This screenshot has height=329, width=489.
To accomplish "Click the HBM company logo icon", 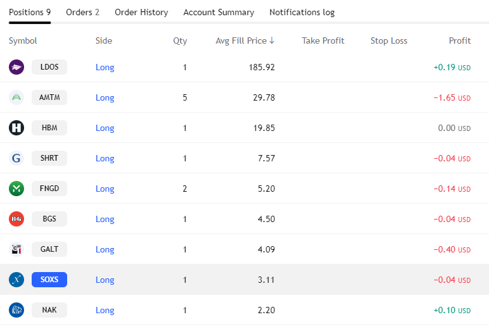I will tap(16, 128).
